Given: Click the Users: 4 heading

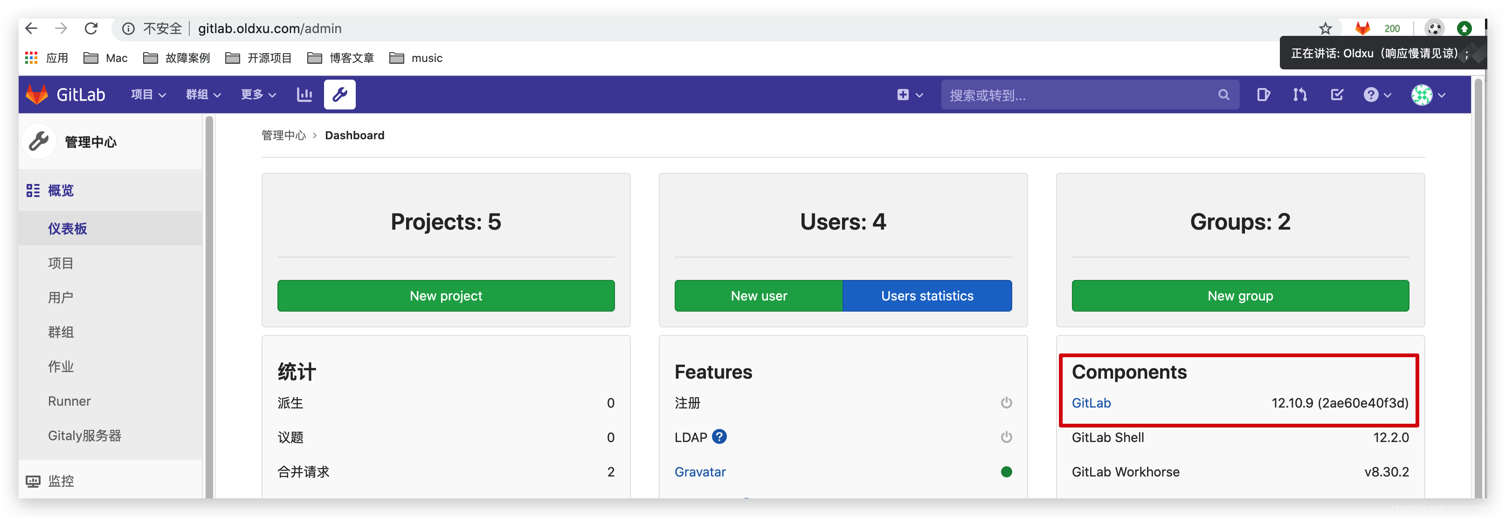Looking at the screenshot, I should [843, 221].
